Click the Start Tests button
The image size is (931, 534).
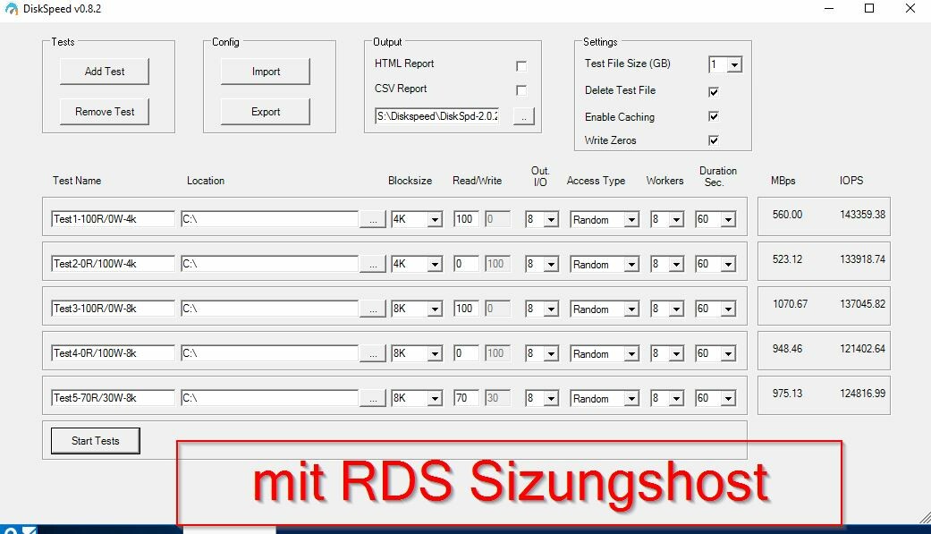96,441
